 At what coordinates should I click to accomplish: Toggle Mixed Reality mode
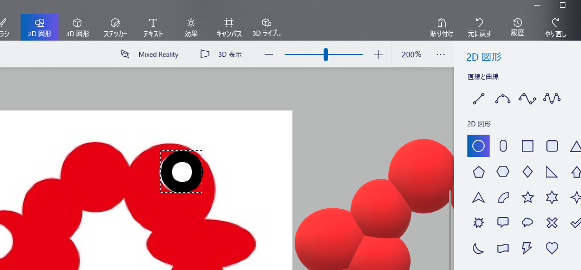tap(150, 55)
